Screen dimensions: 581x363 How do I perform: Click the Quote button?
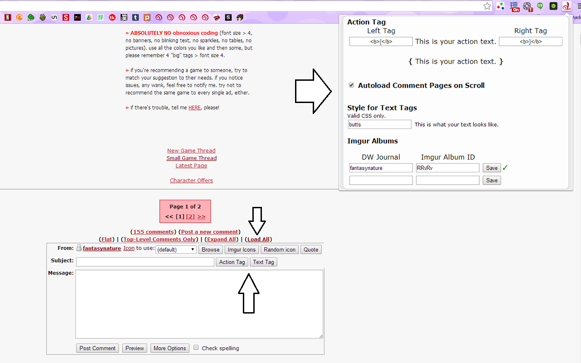tap(311, 250)
